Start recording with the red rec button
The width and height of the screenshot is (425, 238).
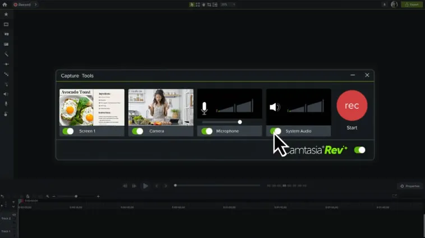pos(352,106)
